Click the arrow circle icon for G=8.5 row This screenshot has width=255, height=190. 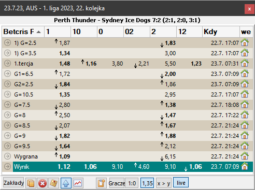tap(7, 125)
